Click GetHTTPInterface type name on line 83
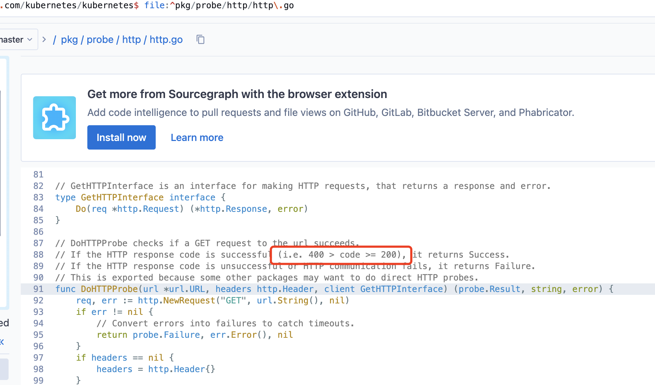 122,198
